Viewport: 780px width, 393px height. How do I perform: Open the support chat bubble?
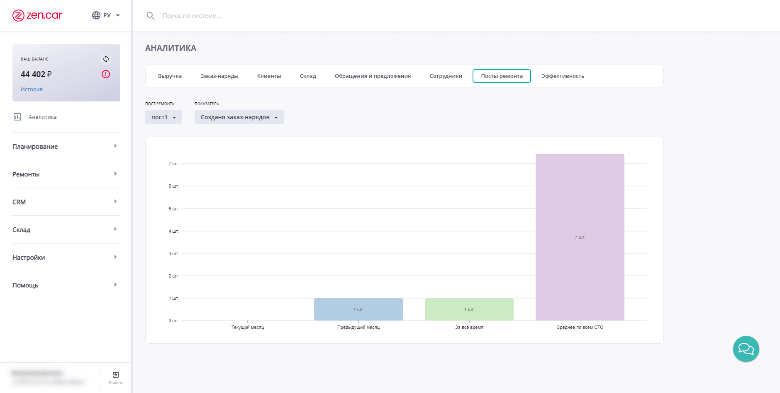tap(746, 349)
